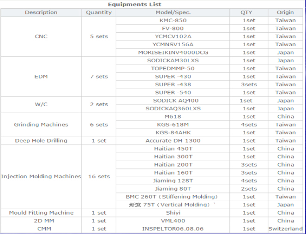Click the Jiaming 128T model cell
This screenshot has width=306, height=234.
[173, 180]
